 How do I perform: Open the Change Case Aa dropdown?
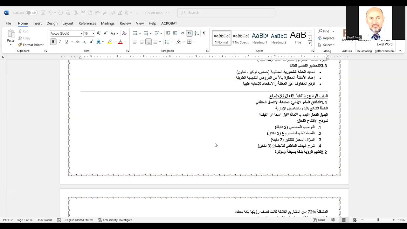coord(114,33)
